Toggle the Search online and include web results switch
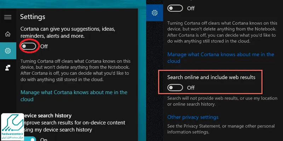The height and width of the screenshot is (141, 283). [175, 87]
